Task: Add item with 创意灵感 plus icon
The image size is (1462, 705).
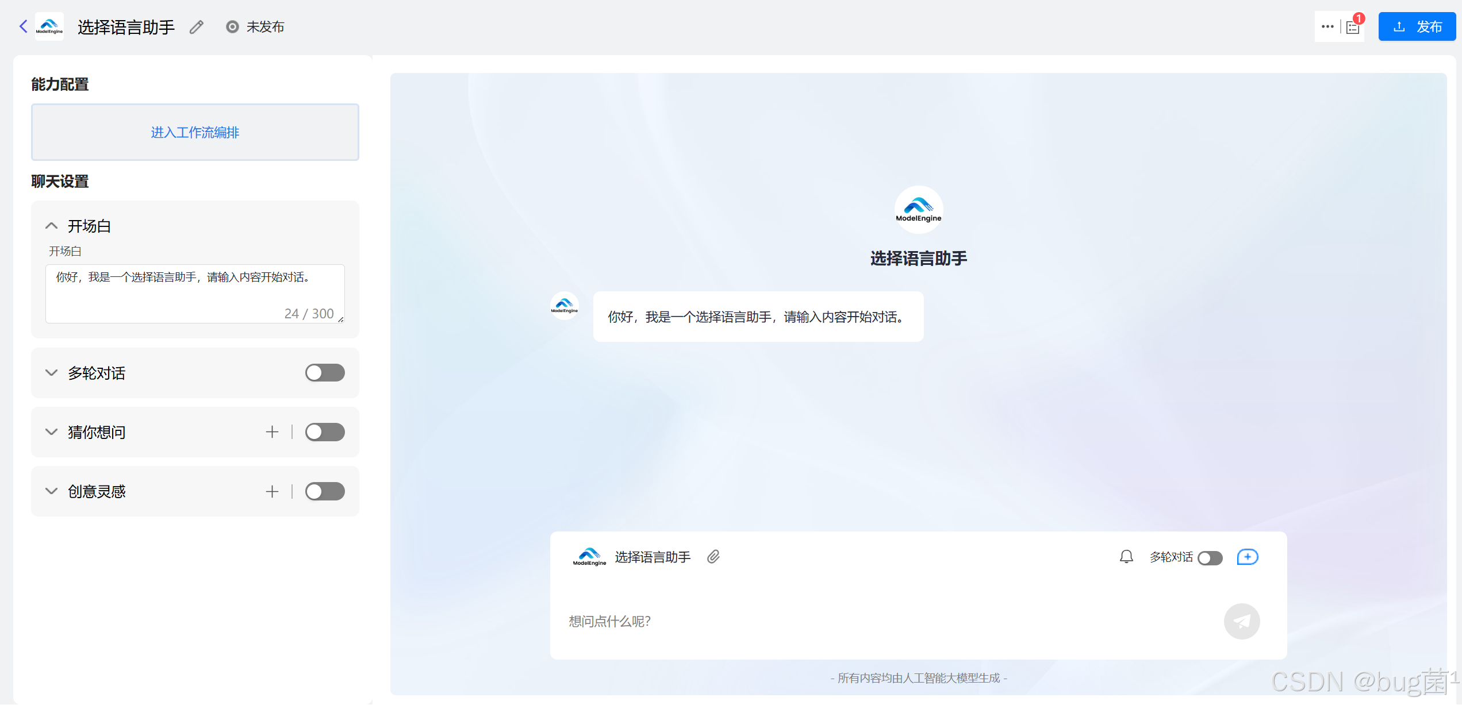Action: pos(272,491)
